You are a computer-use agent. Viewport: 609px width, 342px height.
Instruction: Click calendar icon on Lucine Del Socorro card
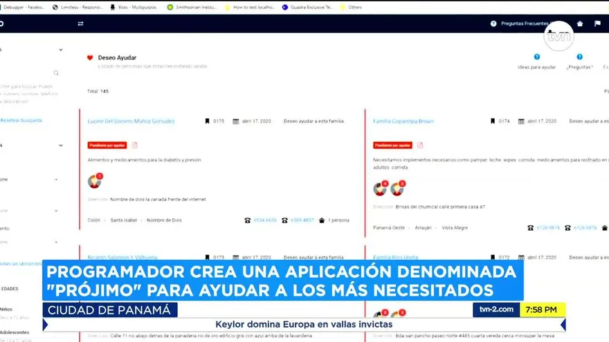[x=236, y=122]
